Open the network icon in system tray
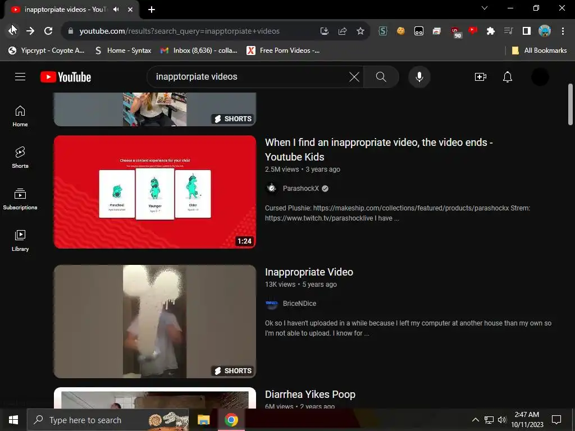Viewport: 575px width, 431px height. (489, 420)
